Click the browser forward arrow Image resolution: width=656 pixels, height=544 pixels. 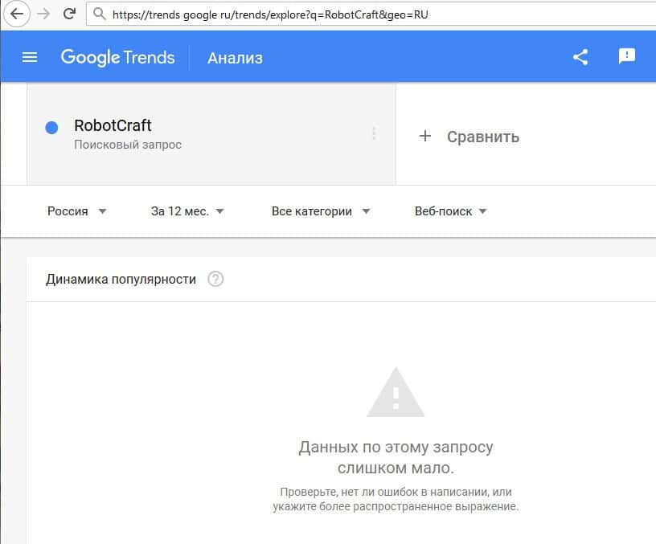(x=44, y=14)
